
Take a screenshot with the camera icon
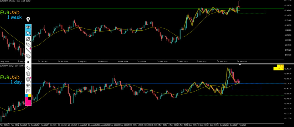[x=28, y=85]
